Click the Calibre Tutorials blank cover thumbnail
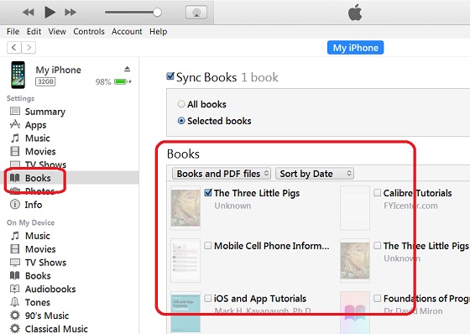The image size is (470, 334). tap(355, 208)
